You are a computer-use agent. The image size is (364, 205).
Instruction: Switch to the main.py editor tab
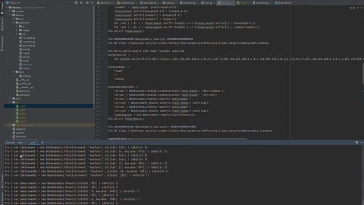168,3
